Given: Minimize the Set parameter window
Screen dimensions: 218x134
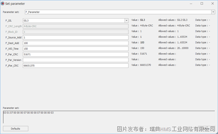Looking at the screenshot, I should point(191,4).
